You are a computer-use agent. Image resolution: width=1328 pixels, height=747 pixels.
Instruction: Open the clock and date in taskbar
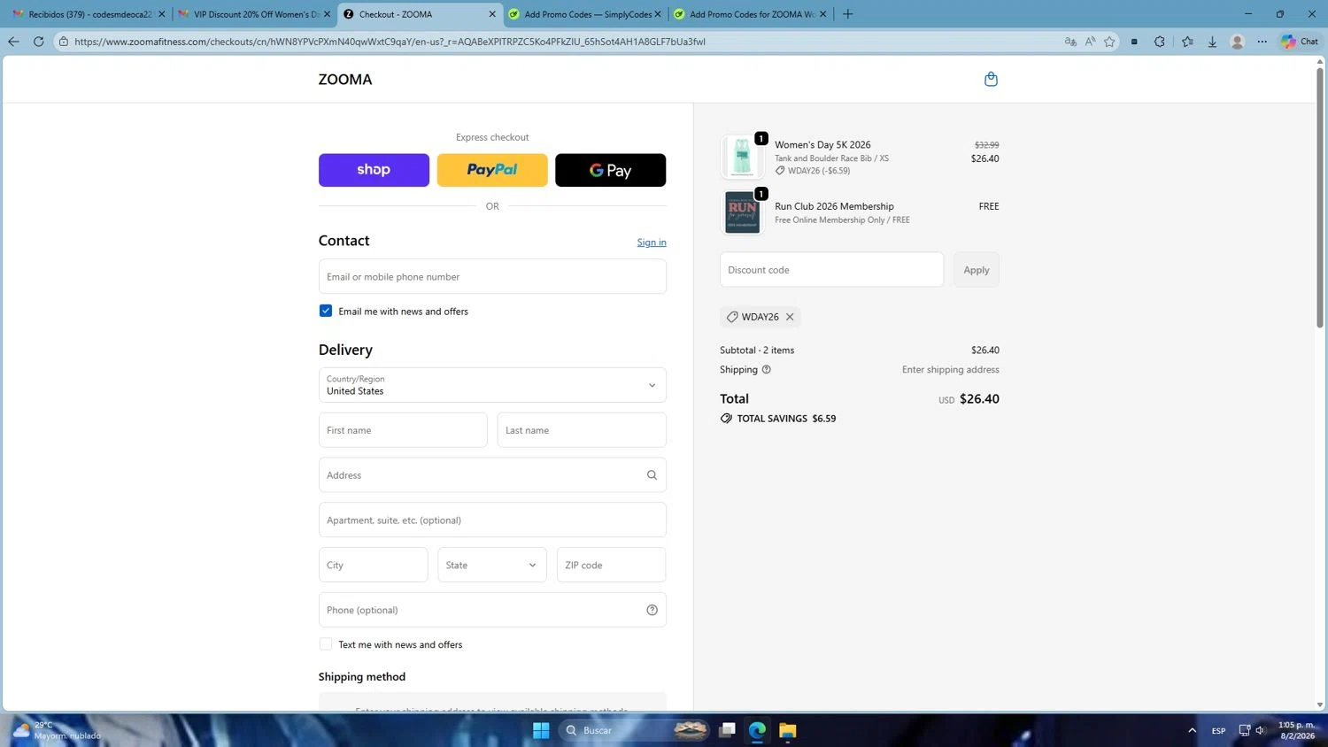click(1297, 730)
